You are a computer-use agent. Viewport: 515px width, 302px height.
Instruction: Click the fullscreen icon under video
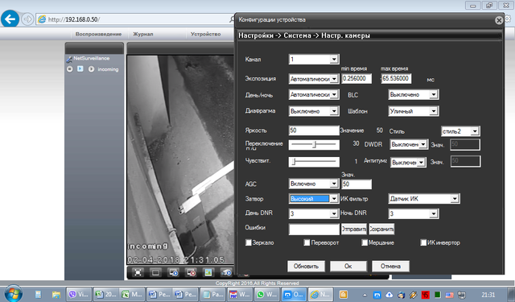pos(138,272)
